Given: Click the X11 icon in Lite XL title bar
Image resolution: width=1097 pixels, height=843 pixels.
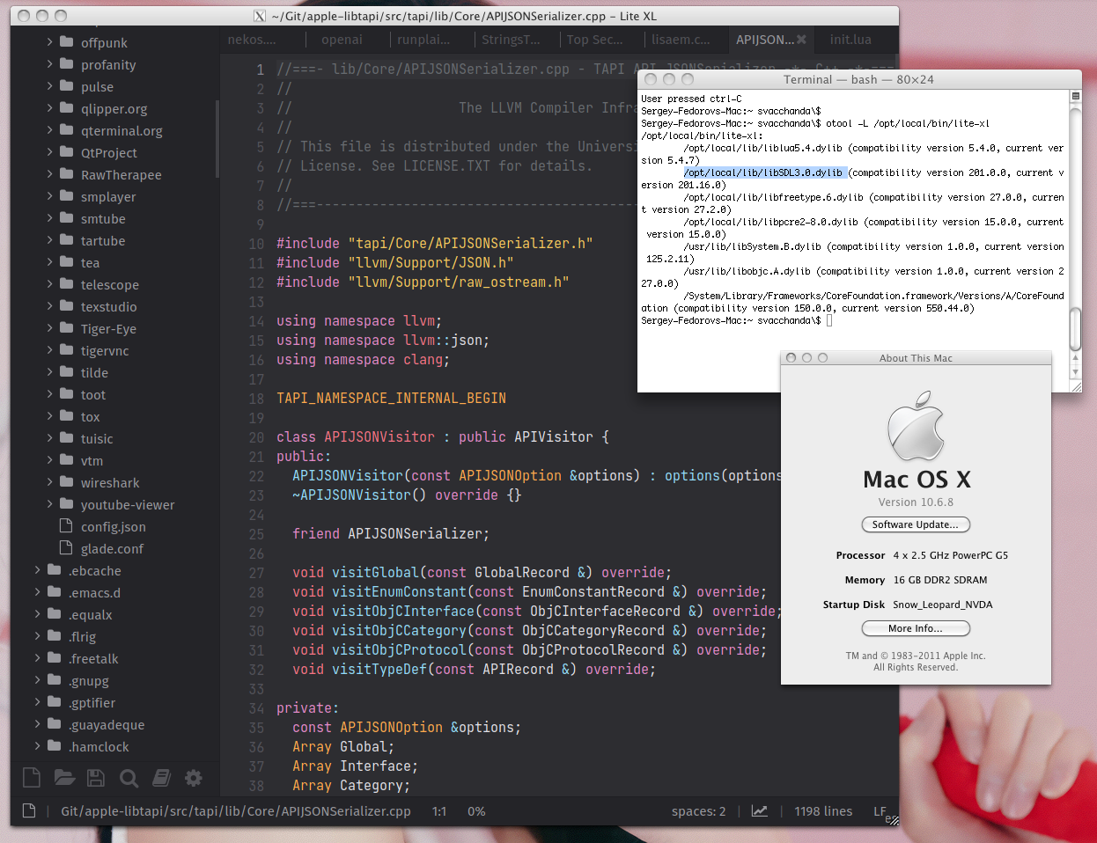Looking at the screenshot, I should (260, 16).
